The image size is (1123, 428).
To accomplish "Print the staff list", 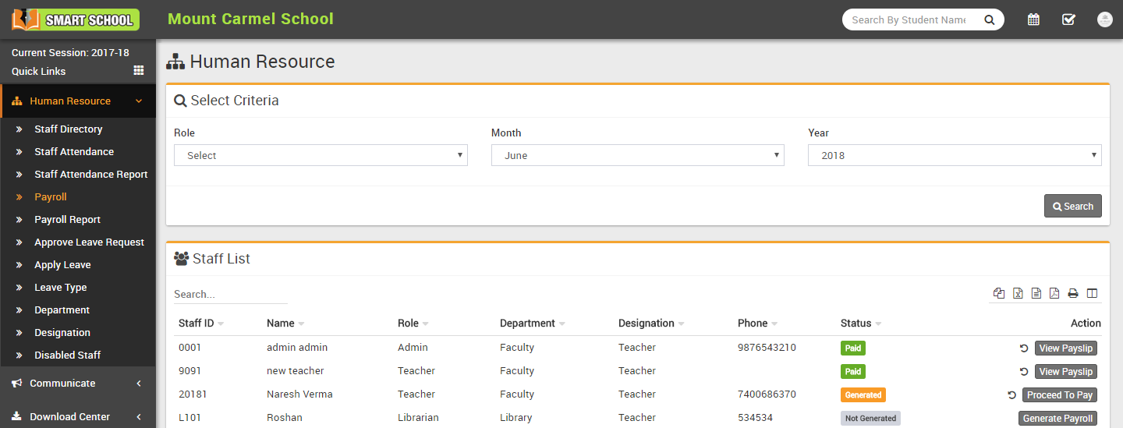I will tap(1073, 293).
